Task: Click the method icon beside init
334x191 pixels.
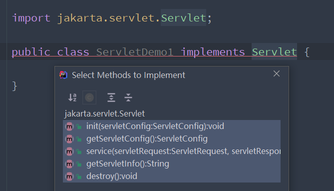Action: pyautogui.click(x=69, y=126)
